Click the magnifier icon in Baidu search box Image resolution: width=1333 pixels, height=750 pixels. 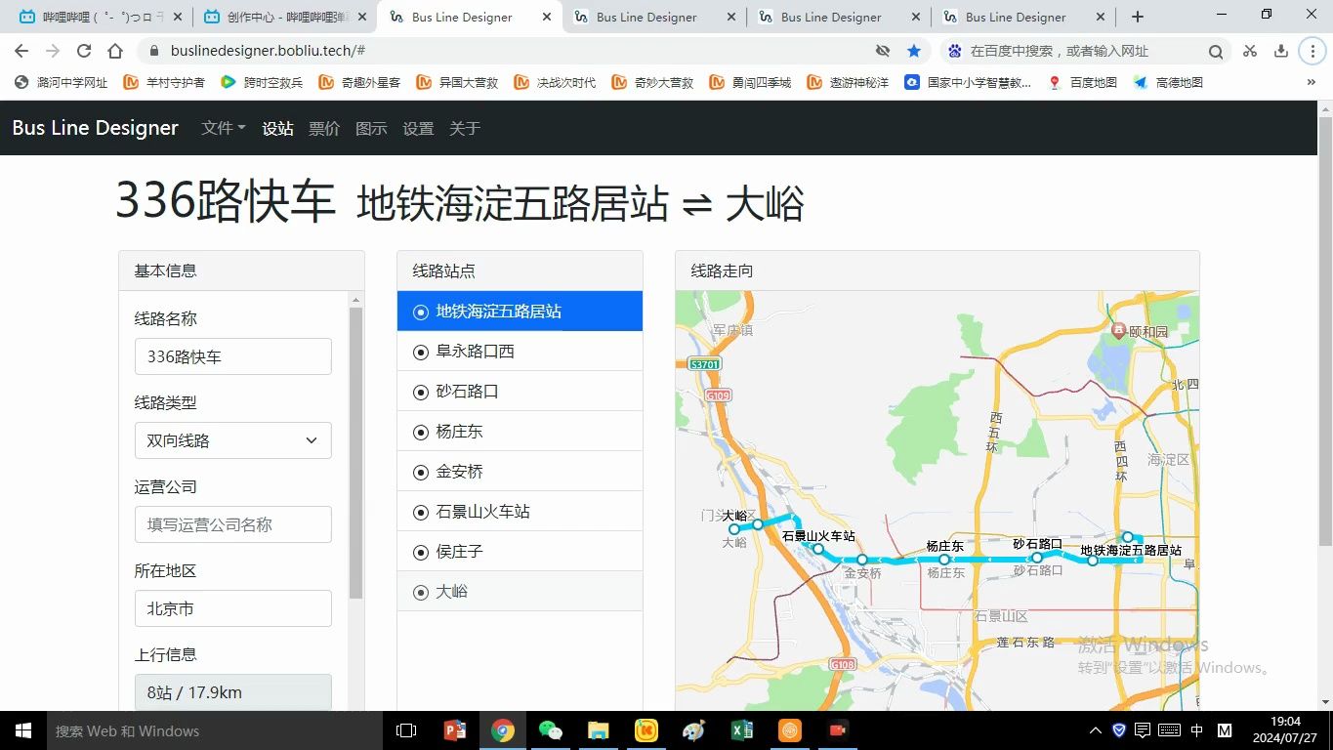(1216, 52)
